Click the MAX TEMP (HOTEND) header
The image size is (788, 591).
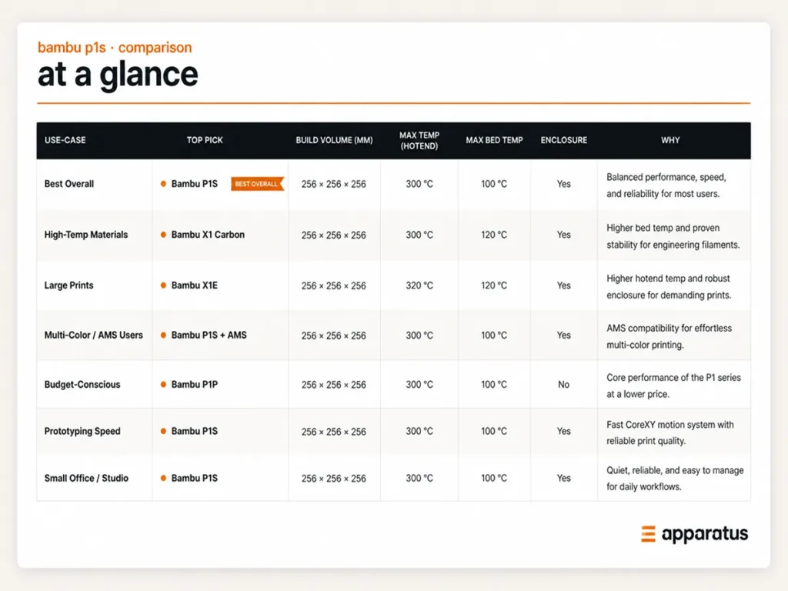(419, 141)
